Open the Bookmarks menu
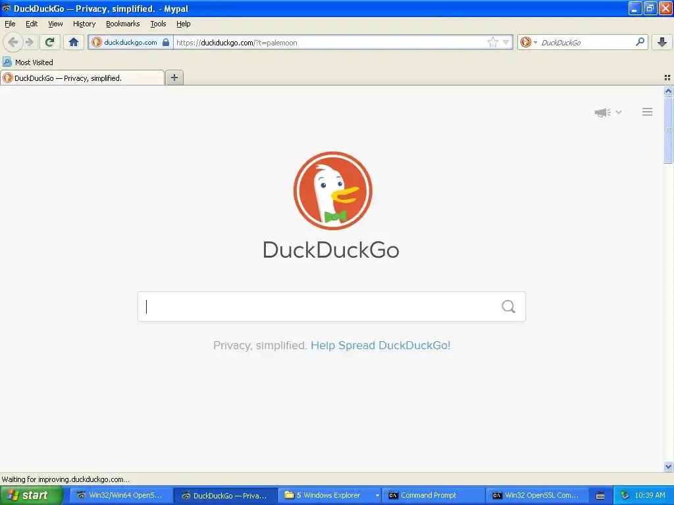 coord(123,24)
